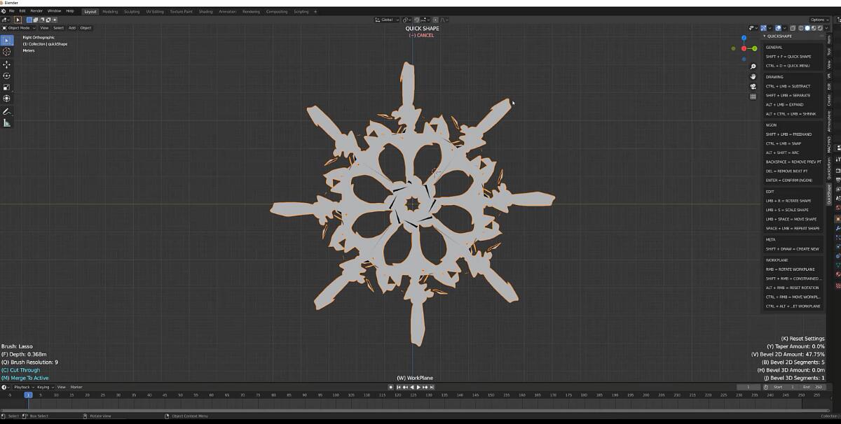The width and height of the screenshot is (841, 424).
Task: Open the View menu in viewport header
Action: tap(43, 28)
